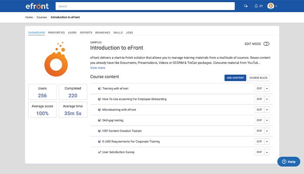Click the Skill-gap testing unit icon
This screenshot has width=304, height=174.
tap(99, 120)
